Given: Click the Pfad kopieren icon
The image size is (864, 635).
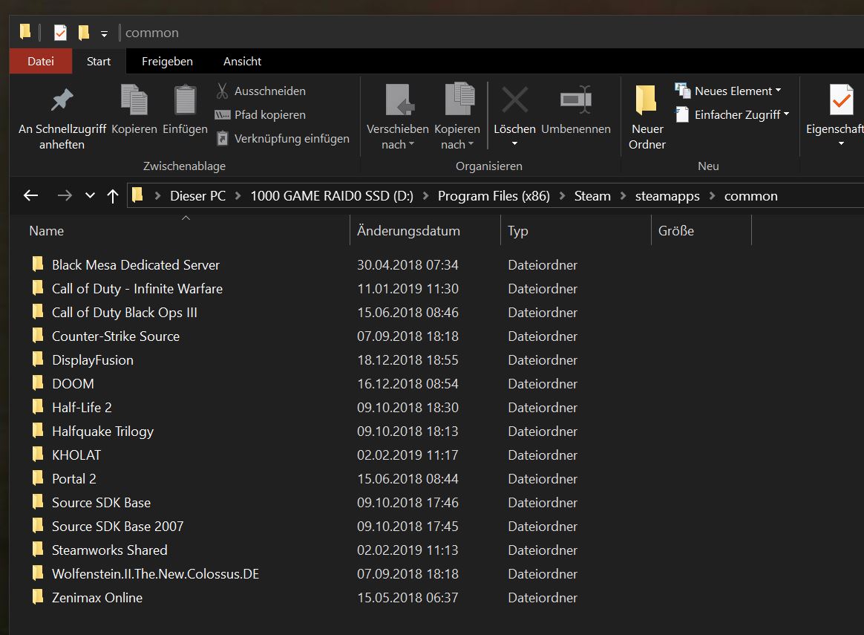Looking at the screenshot, I should tap(222, 114).
